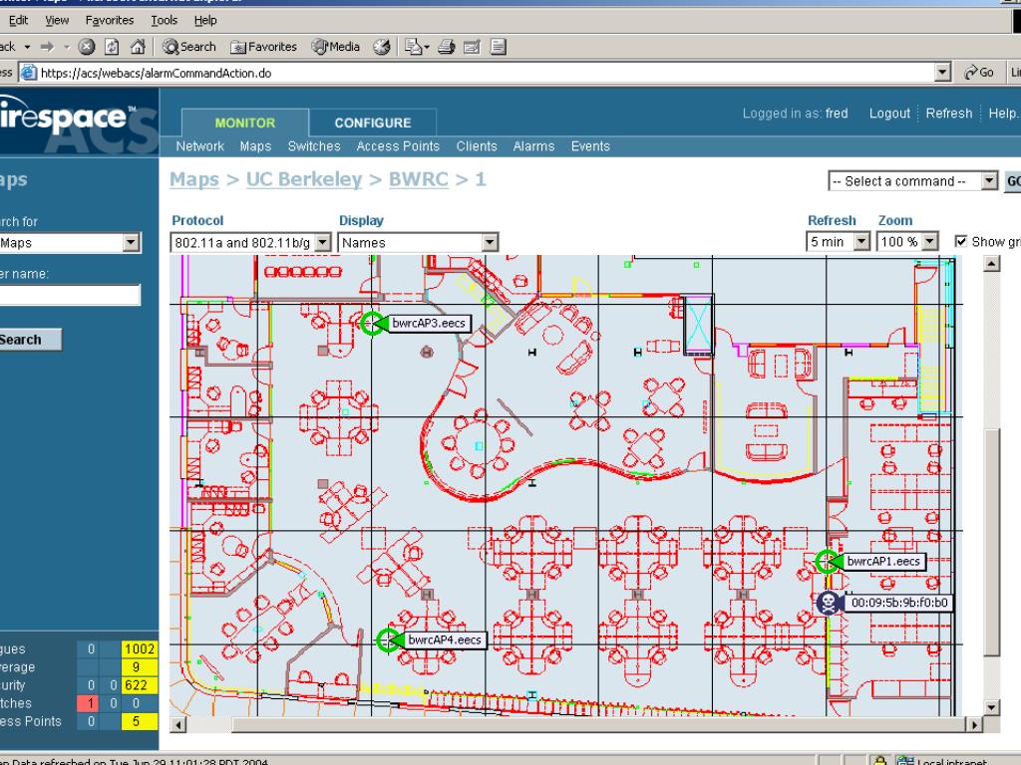Viewport: 1021px width, 765px height.
Task: Open the Network submenu item
Action: tap(199, 146)
